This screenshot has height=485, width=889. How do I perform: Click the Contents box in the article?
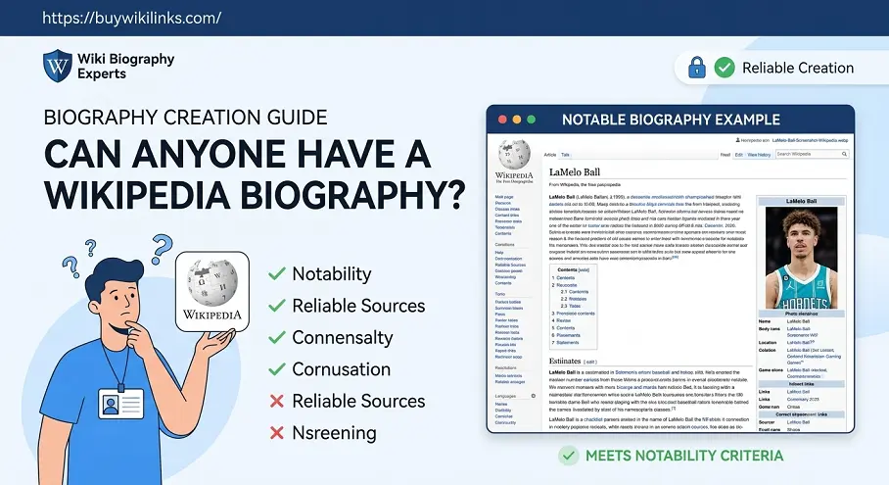pyautogui.click(x=573, y=307)
